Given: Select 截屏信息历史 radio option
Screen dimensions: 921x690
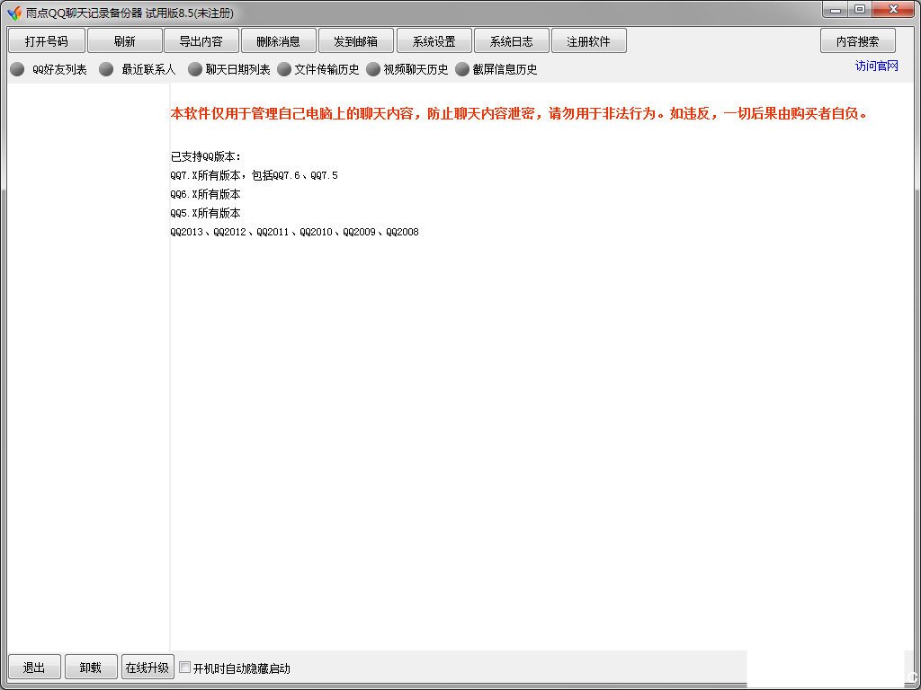Looking at the screenshot, I should [462, 69].
